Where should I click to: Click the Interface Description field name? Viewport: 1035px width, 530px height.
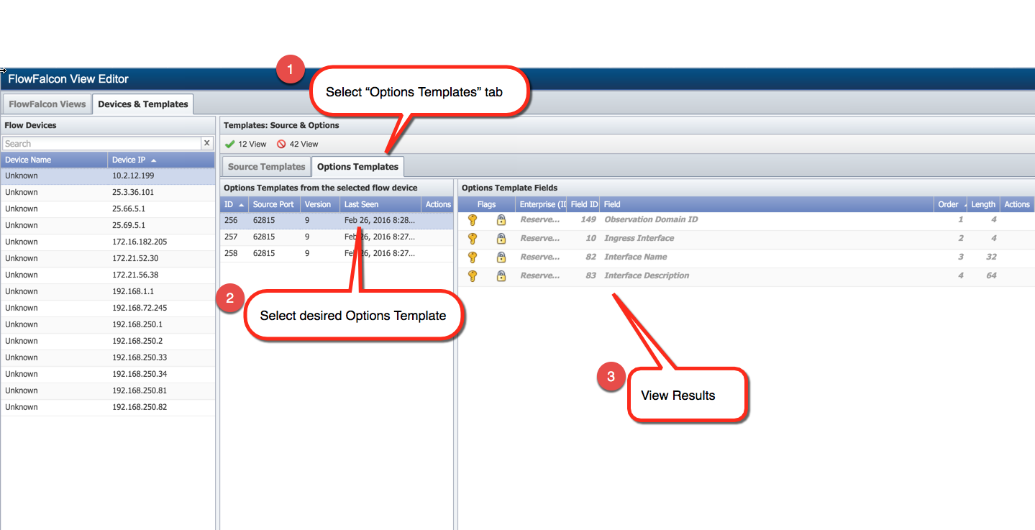coord(647,275)
